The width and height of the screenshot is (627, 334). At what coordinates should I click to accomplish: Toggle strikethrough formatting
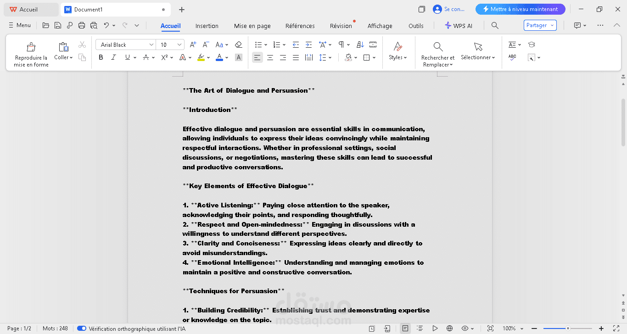[146, 57]
